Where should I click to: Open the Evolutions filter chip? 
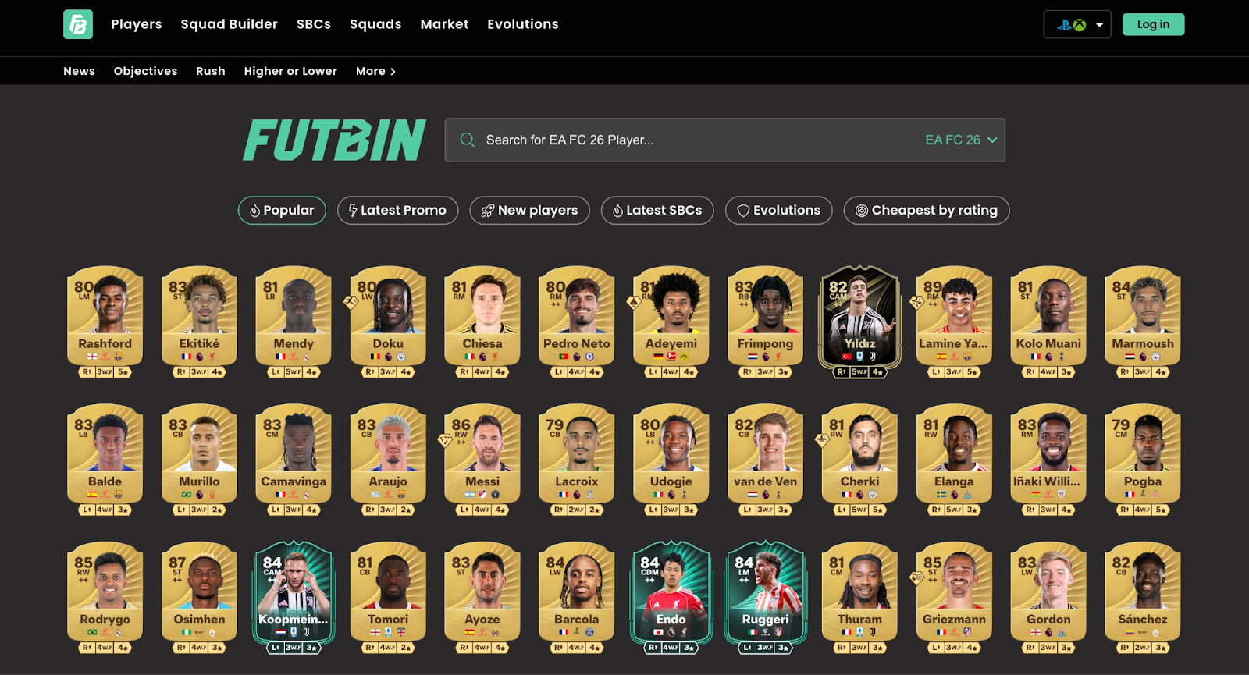point(778,211)
